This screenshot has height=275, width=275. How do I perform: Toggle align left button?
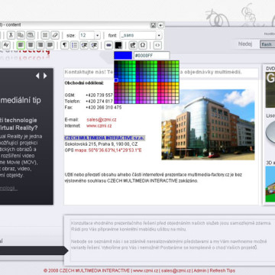21,45
